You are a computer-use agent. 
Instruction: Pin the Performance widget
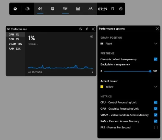pos(87,29)
